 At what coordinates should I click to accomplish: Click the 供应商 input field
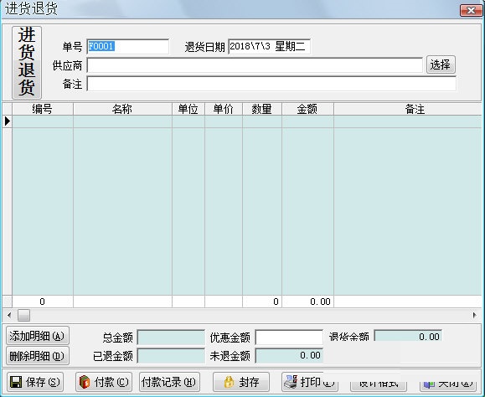pos(255,65)
